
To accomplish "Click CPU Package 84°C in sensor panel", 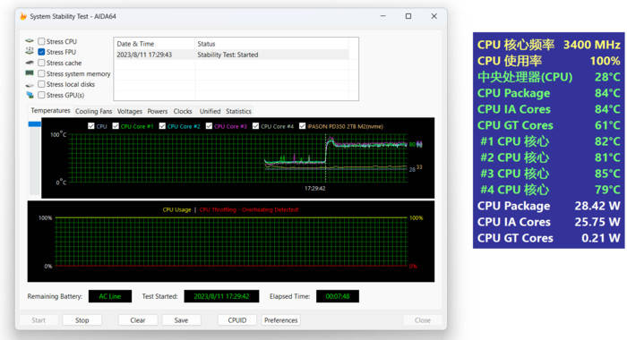I will [x=607, y=93].
